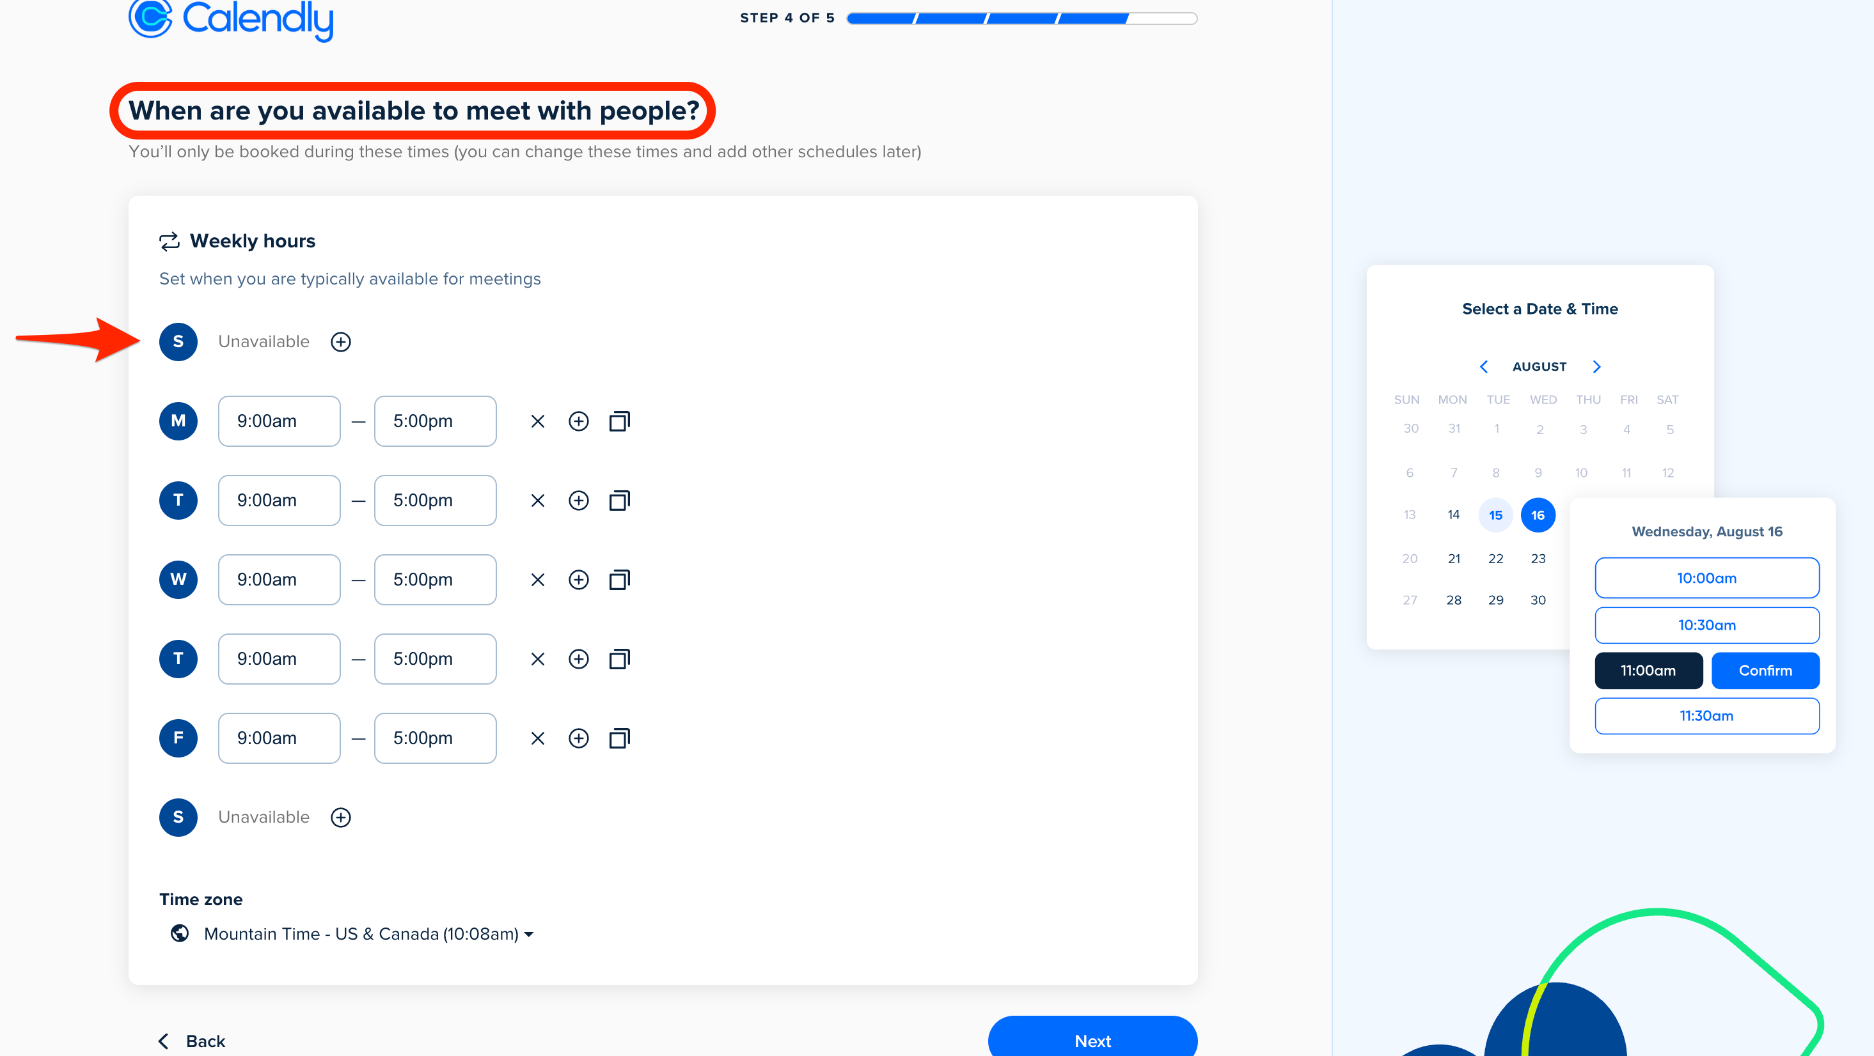Click the Next button

[1092, 1040]
